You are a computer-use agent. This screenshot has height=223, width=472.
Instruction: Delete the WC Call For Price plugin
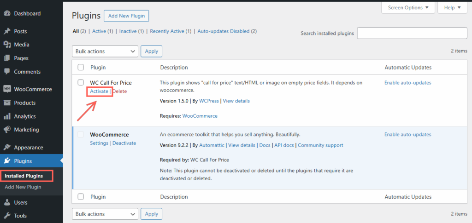(120, 91)
